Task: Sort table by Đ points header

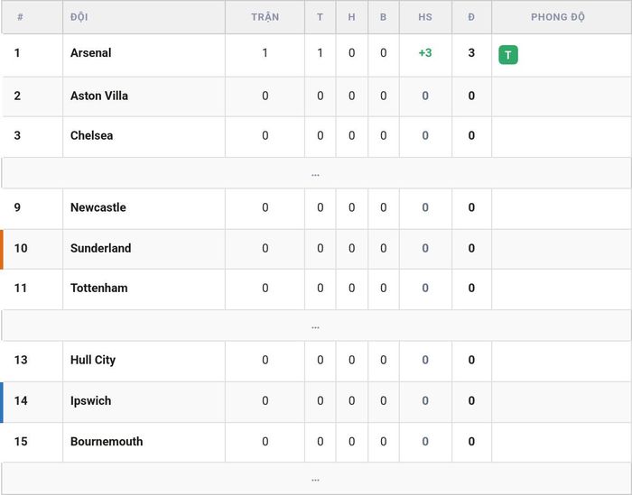Action: [471, 17]
